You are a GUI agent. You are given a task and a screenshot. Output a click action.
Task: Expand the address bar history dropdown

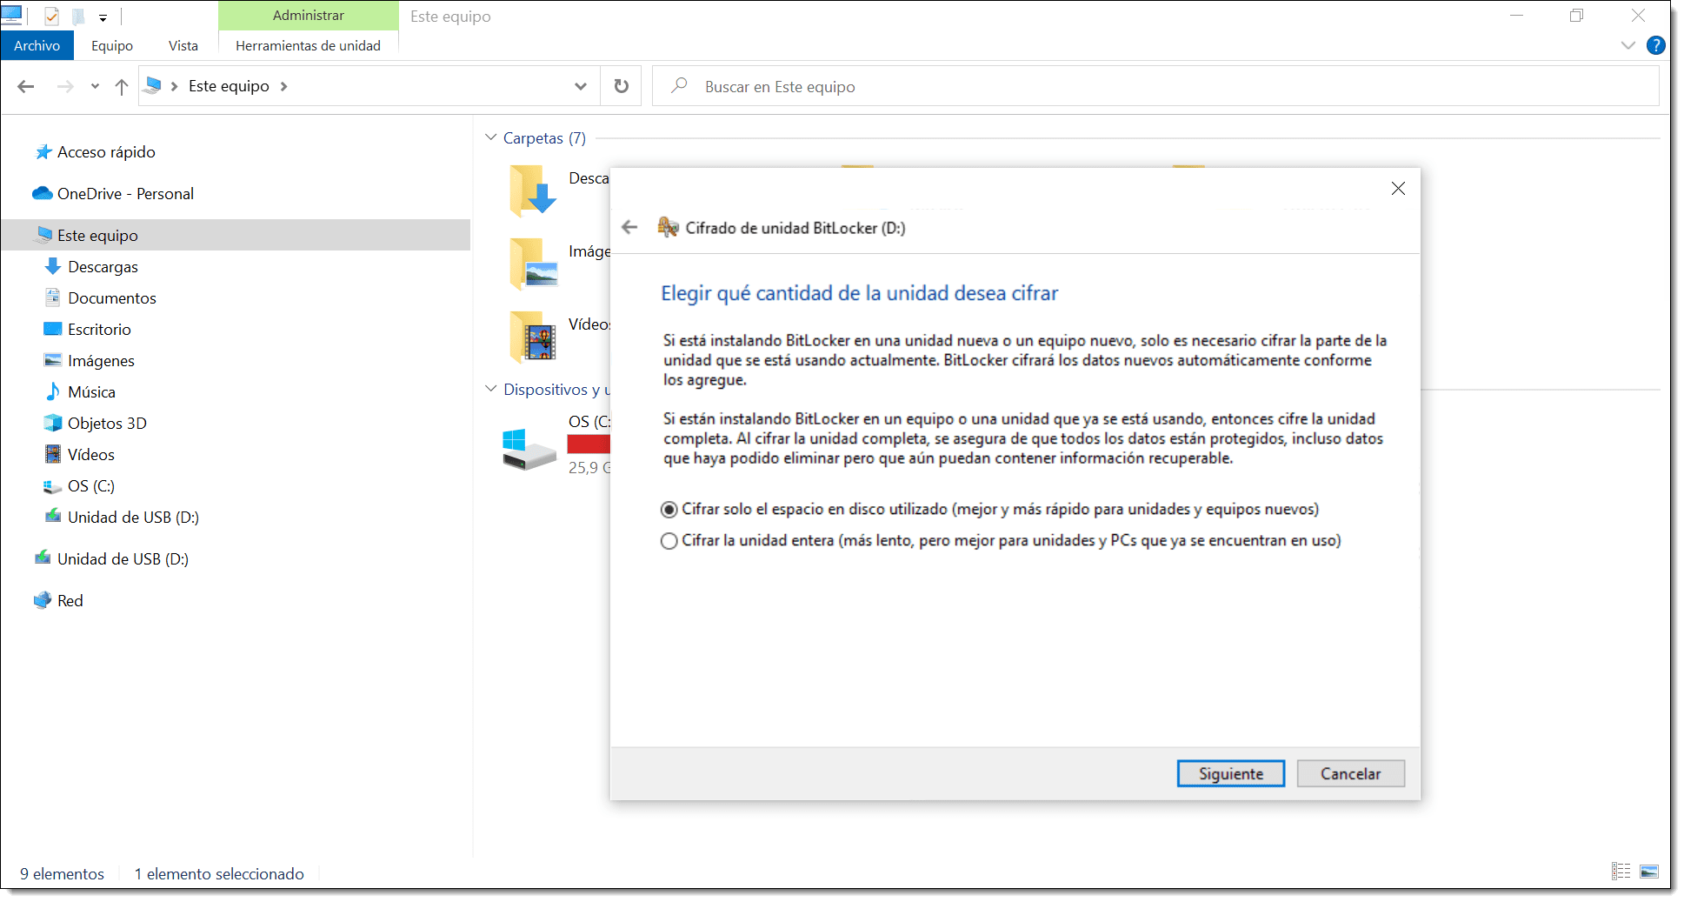point(581,86)
